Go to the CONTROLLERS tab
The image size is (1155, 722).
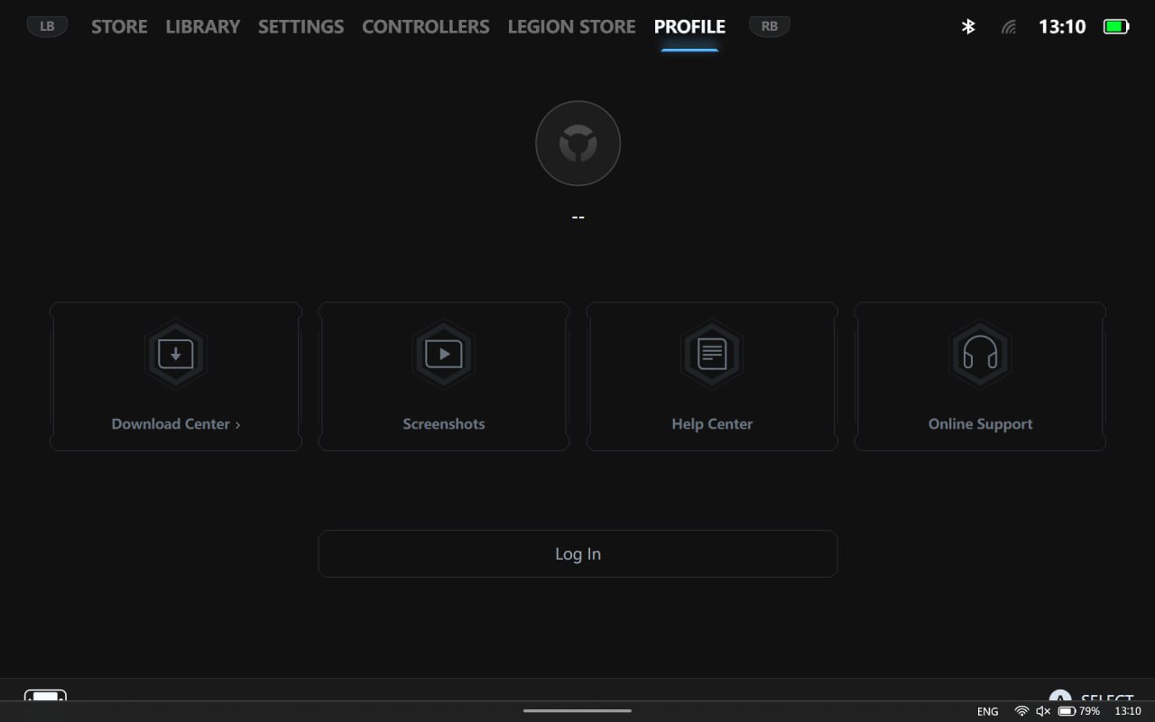[425, 26]
